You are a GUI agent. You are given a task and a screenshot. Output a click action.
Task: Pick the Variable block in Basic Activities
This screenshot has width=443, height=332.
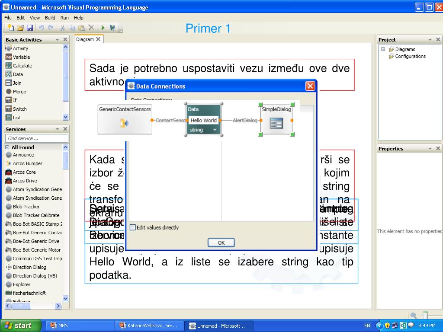coord(17,57)
